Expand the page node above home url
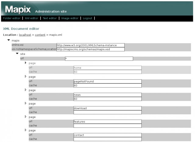 point(26,63)
